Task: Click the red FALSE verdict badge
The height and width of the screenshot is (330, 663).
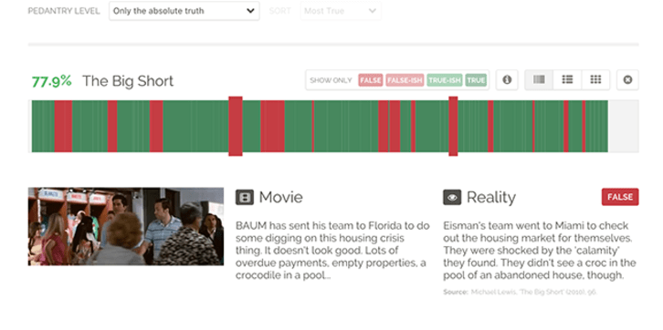Action: click(x=620, y=197)
